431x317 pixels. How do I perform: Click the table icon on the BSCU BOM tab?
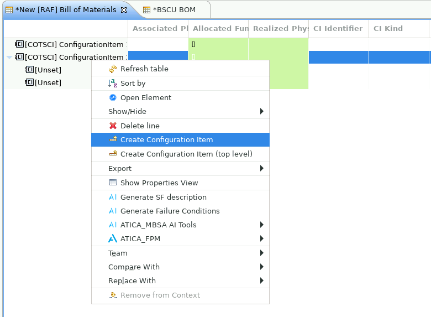pyautogui.click(x=146, y=10)
